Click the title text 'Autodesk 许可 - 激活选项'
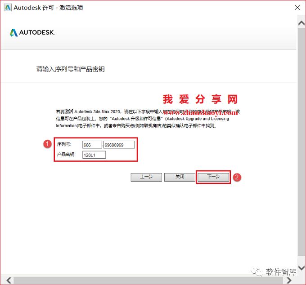The height and width of the screenshot is (285, 306). 48,8
